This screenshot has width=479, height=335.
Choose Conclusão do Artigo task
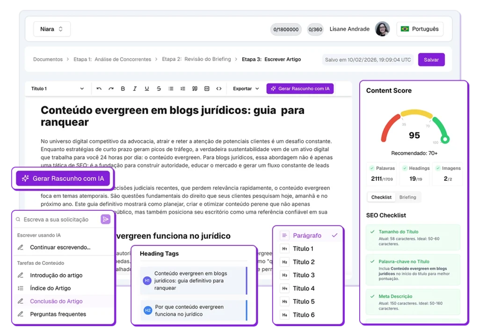click(56, 301)
